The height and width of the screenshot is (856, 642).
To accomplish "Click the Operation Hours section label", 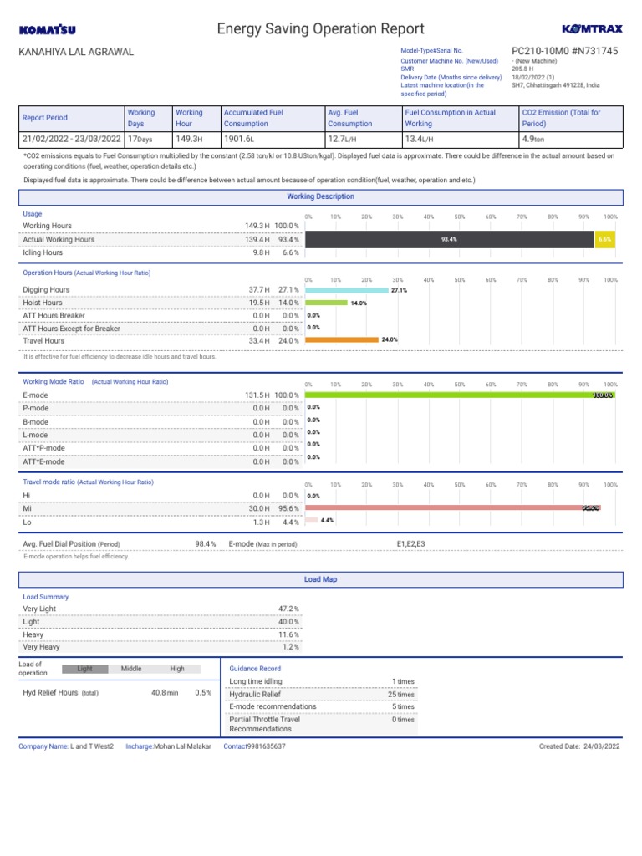I will point(86,273).
